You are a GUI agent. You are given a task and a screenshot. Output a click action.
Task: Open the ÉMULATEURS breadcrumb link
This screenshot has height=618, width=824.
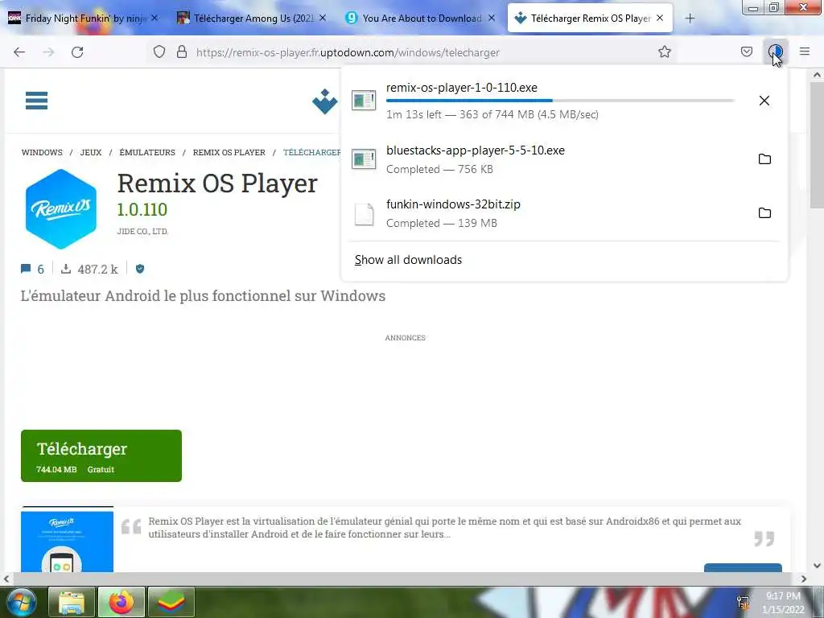click(147, 152)
